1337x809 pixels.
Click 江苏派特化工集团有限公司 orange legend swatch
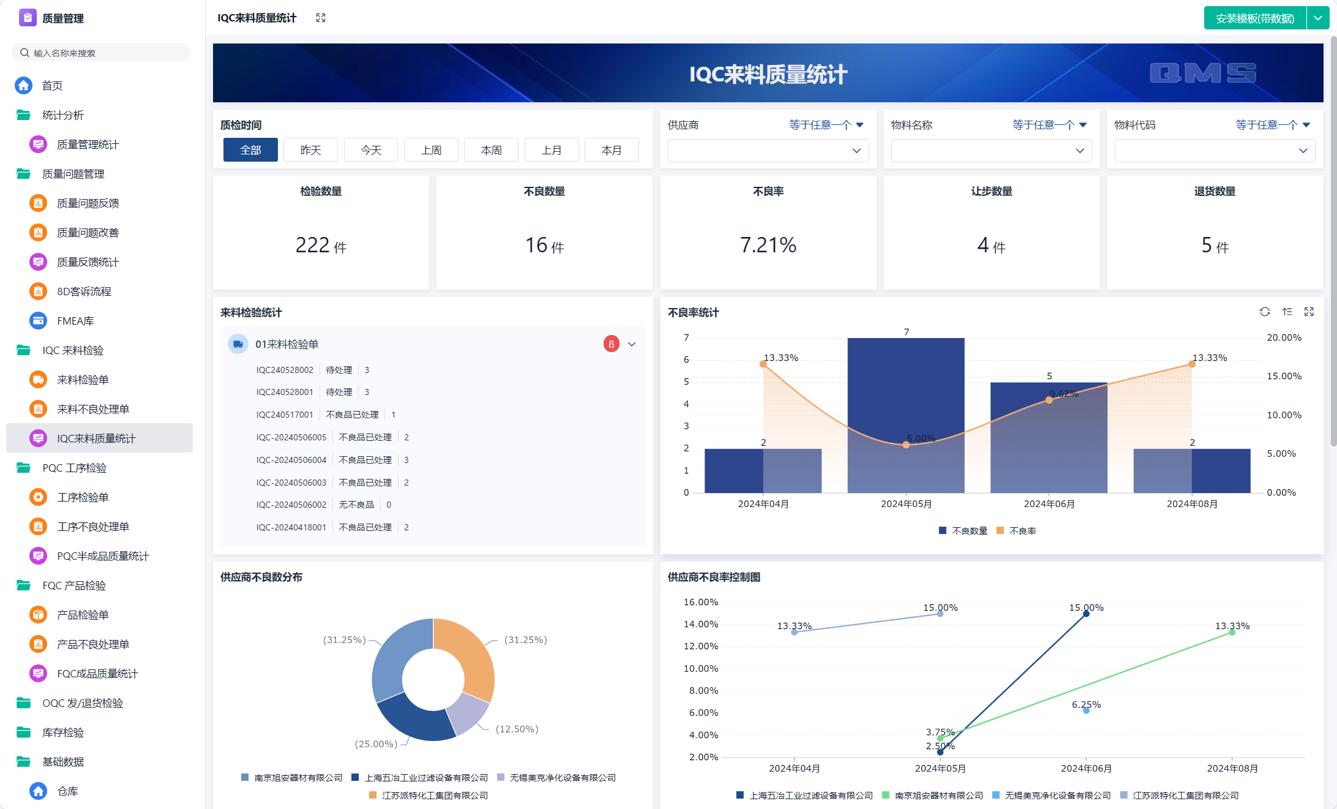click(x=373, y=796)
